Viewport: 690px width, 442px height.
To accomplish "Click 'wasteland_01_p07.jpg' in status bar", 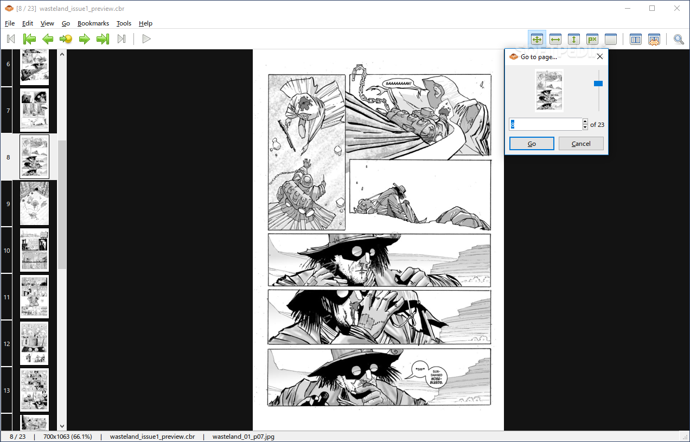I will tap(244, 437).
